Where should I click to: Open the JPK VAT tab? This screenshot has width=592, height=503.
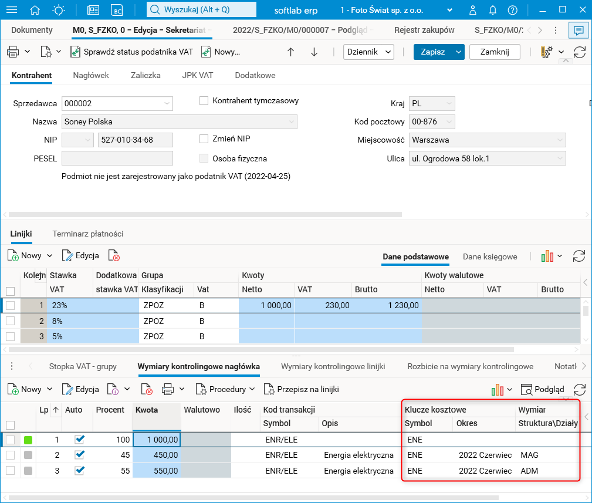click(x=198, y=75)
